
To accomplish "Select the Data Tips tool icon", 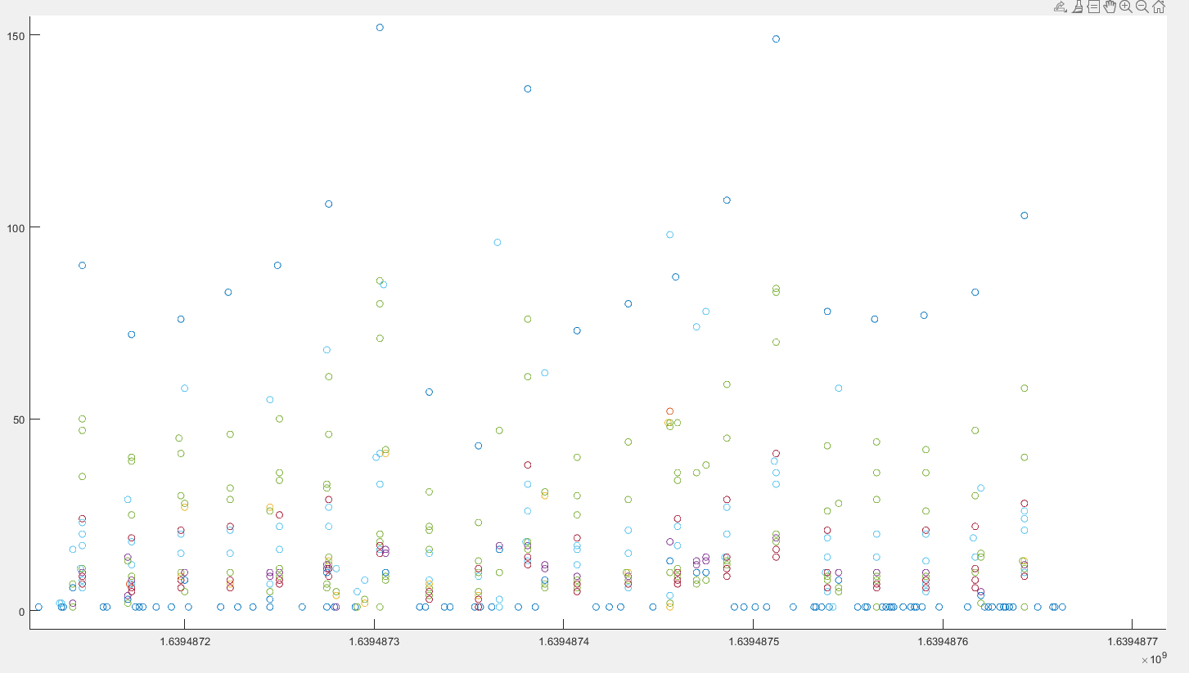I will point(1093,7).
